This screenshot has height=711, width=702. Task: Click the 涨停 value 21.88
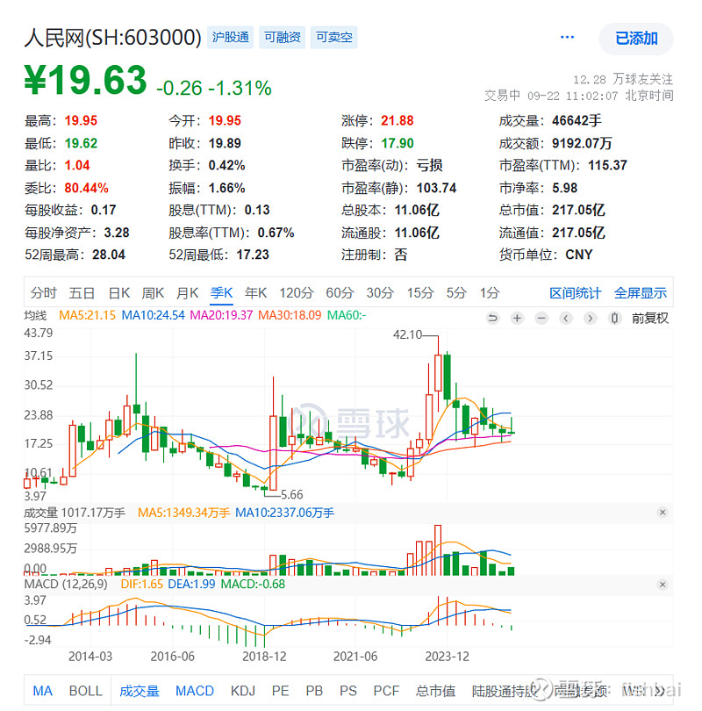397,120
